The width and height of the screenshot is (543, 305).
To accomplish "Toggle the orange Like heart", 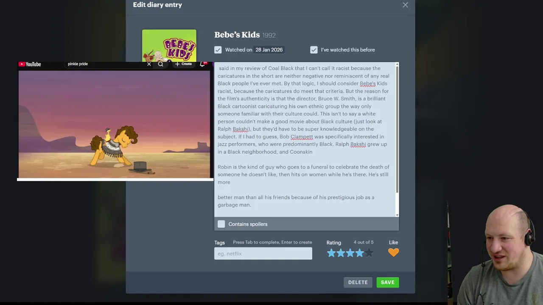I will pyautogui.click(x=393, y=252).
